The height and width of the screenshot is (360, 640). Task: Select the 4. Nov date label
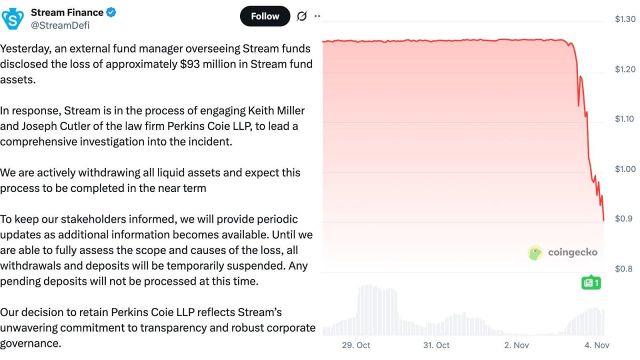596,345
